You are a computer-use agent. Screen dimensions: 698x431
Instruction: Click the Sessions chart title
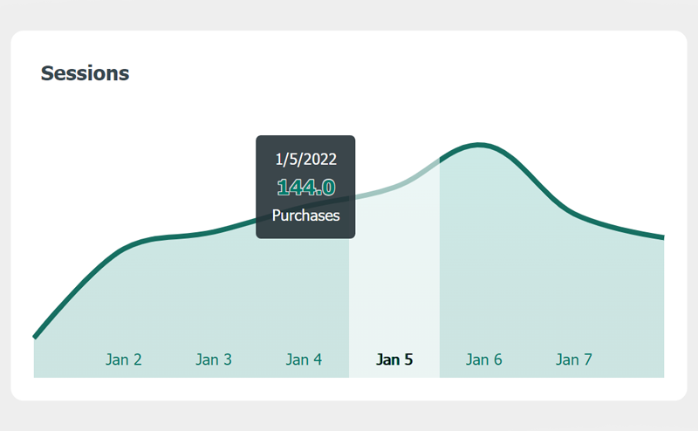point(85,73)
